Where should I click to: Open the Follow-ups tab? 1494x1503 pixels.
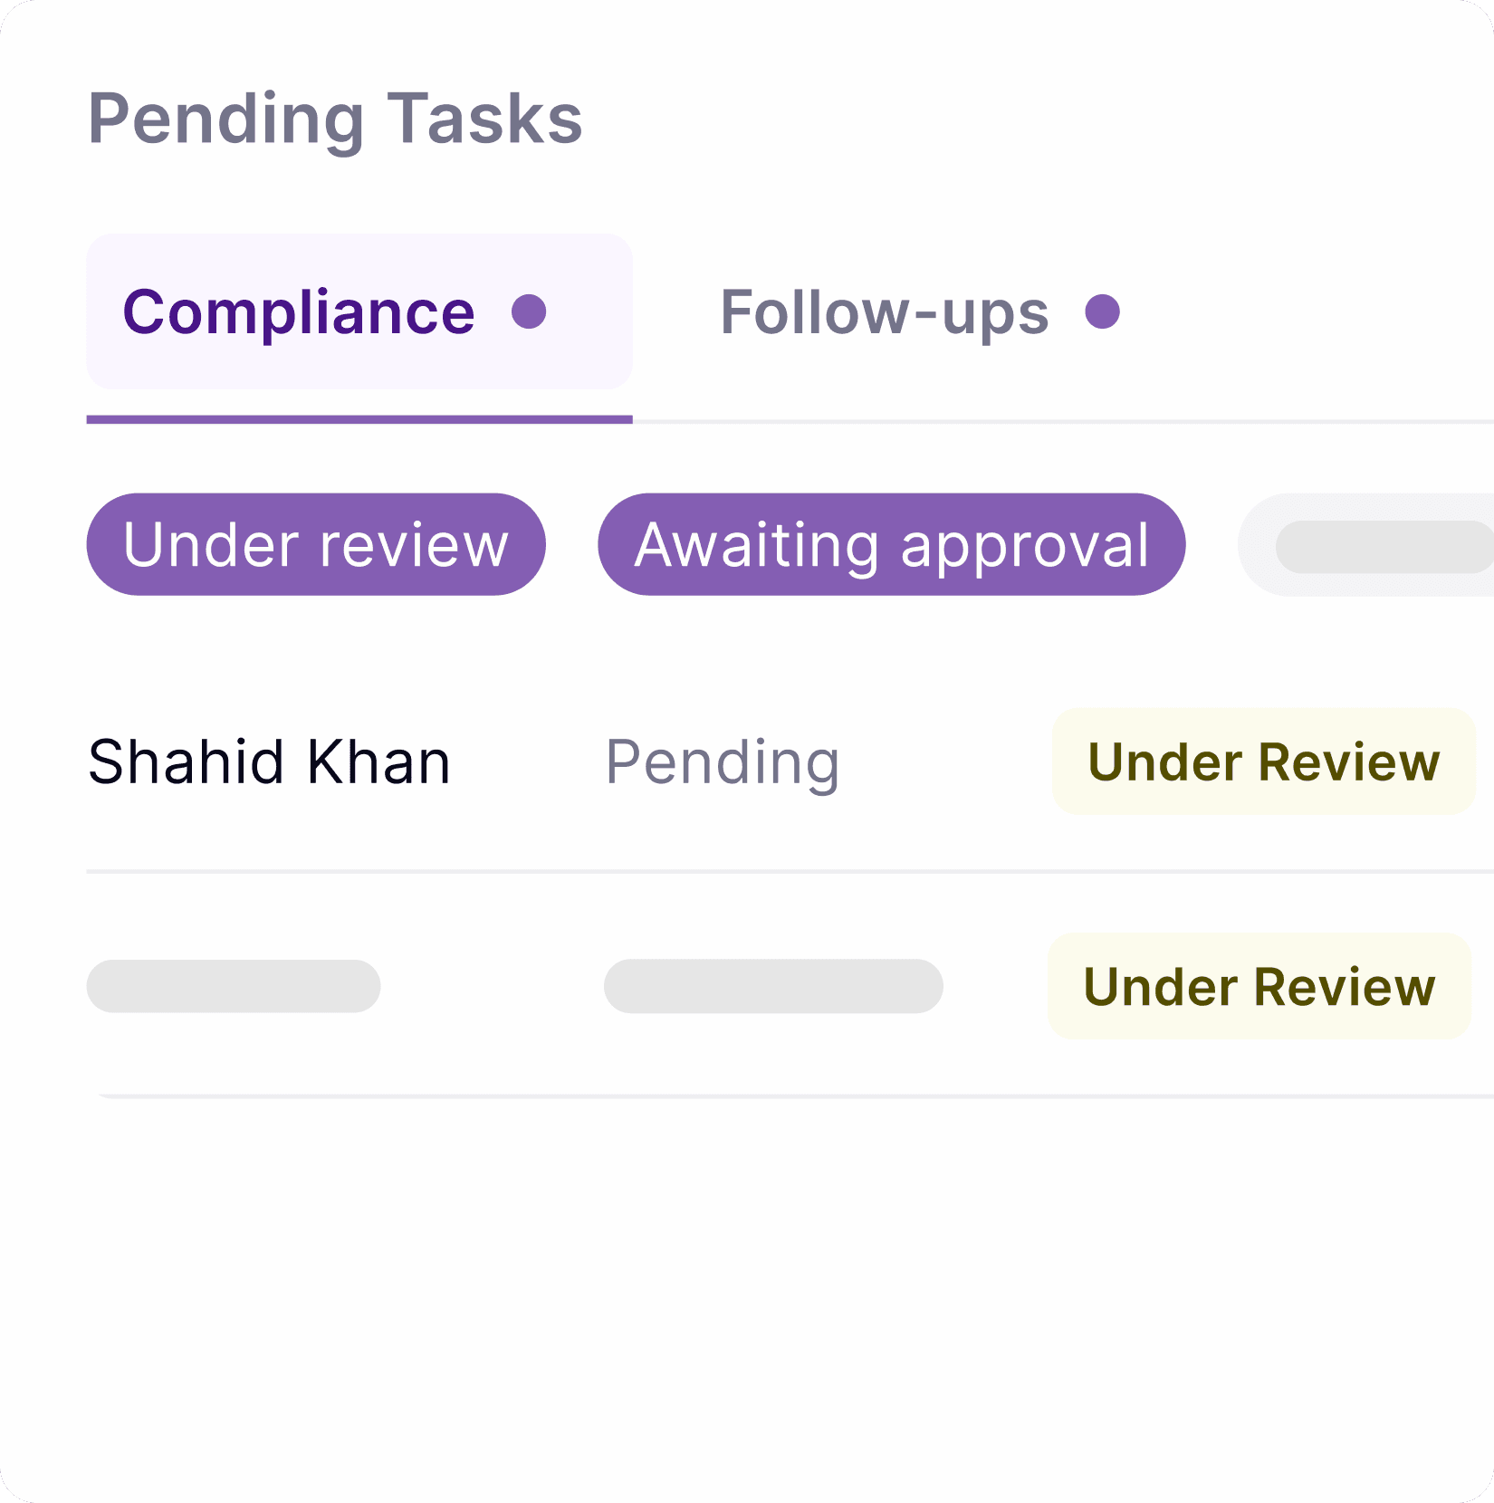pyautogui.click(x=884, y=312)
